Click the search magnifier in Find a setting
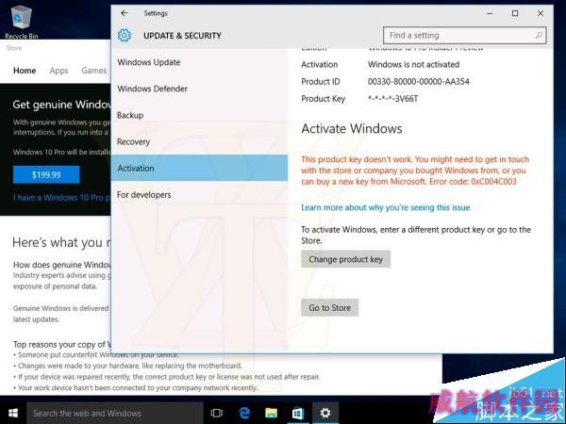 pyautogui.click(x=539, y=36)
